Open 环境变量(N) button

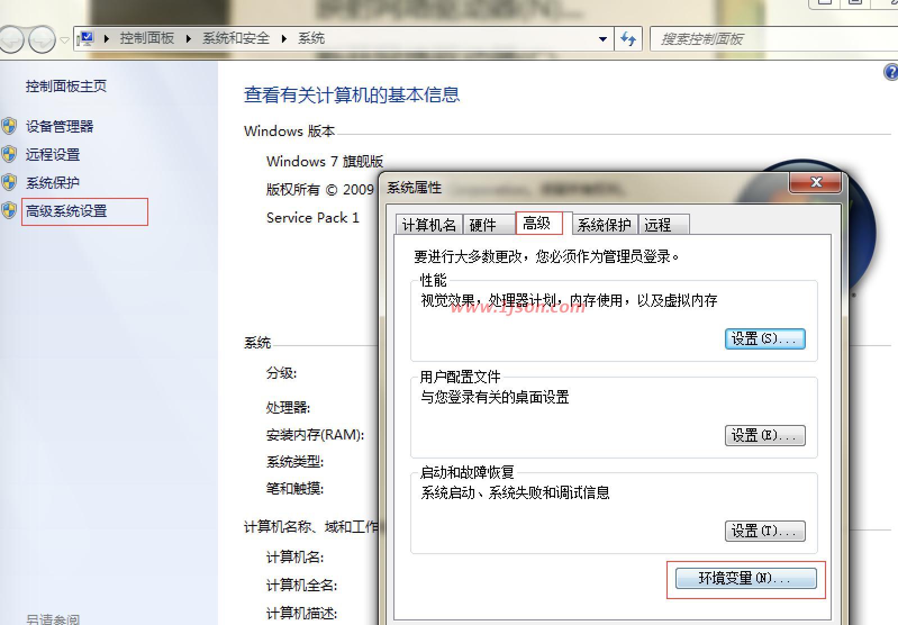tap(746, 578)
